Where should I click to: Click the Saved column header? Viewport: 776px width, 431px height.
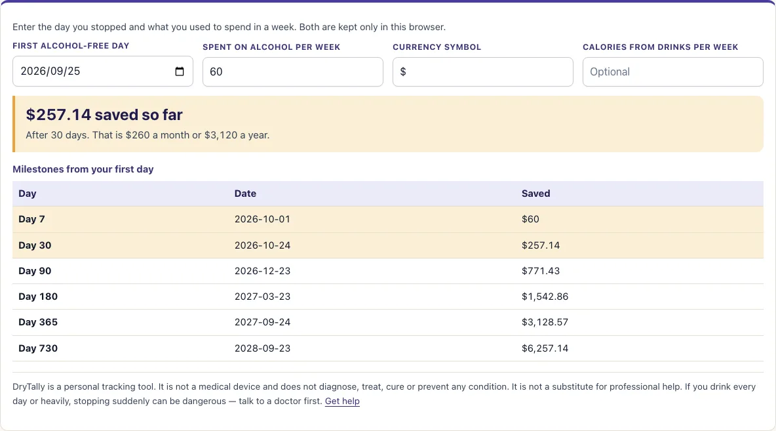click(536, 194)
